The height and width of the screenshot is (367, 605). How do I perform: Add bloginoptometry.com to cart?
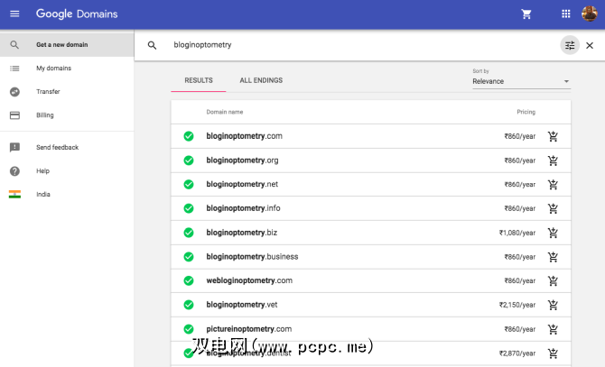[x=553, y=136]
